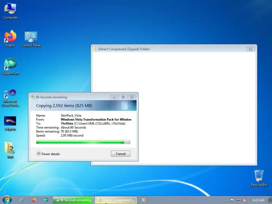Open the Windows Start menu orb
Viewport: 272px width, 204px height.
(x=7, y=200)
